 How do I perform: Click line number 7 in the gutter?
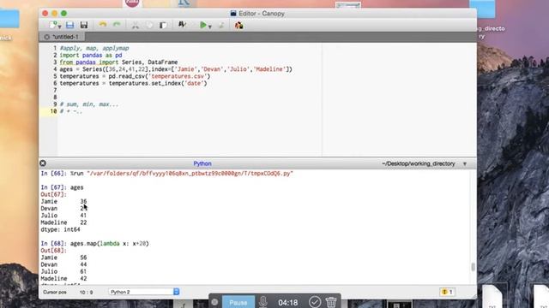55,90
